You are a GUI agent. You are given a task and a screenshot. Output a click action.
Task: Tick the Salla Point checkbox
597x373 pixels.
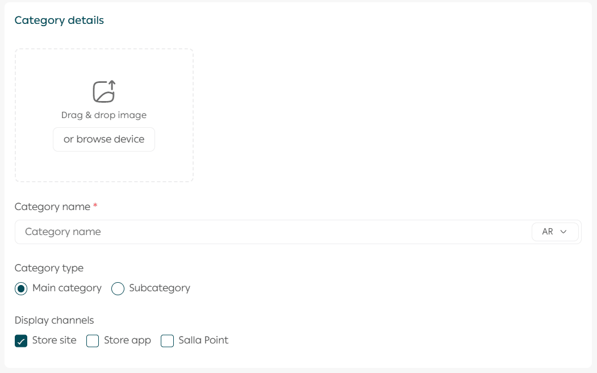(x=167, y=341)
